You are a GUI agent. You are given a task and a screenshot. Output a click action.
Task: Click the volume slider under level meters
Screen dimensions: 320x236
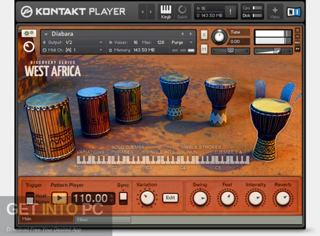273,51
